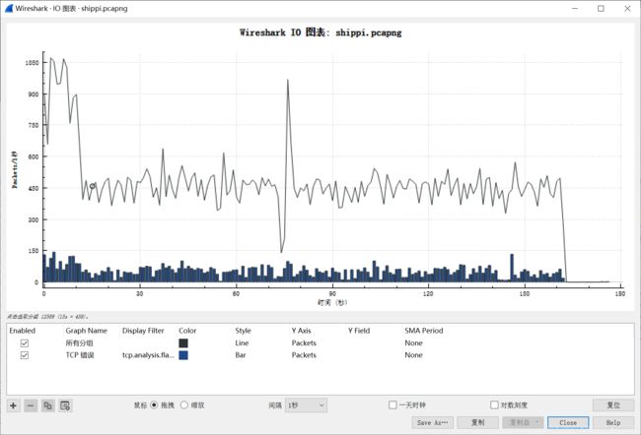Click the Color column header
Image resolution: width=641 pixels, height=435 pixels.
point(187,331)
